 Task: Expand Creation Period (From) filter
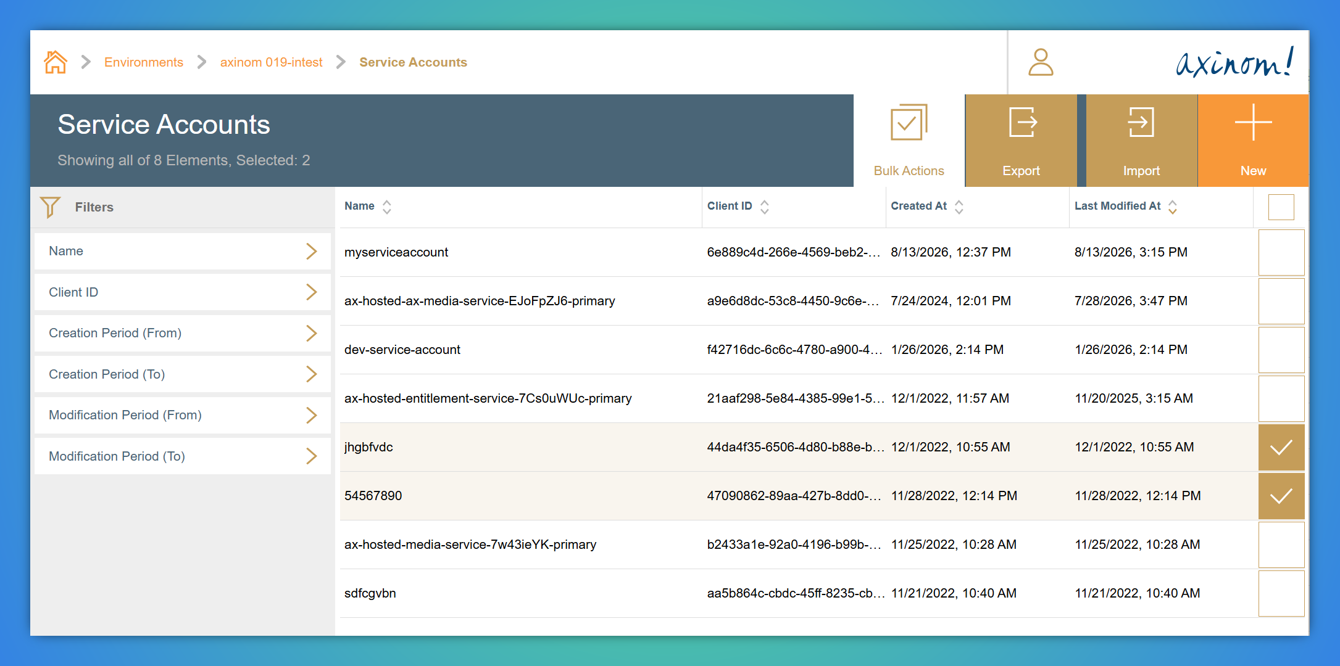[183, 333]
